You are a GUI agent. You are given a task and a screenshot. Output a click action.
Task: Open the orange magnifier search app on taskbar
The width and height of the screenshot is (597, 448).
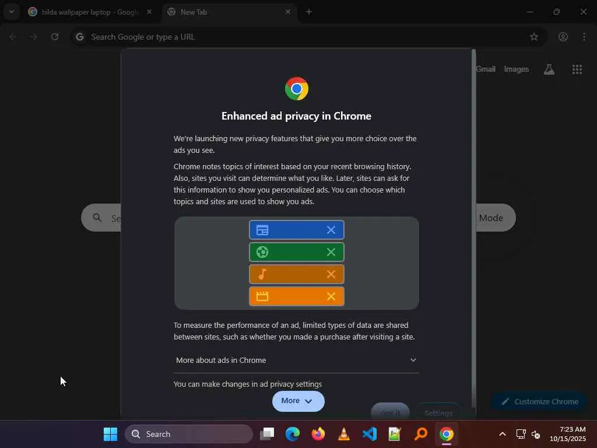pos(421,434)
